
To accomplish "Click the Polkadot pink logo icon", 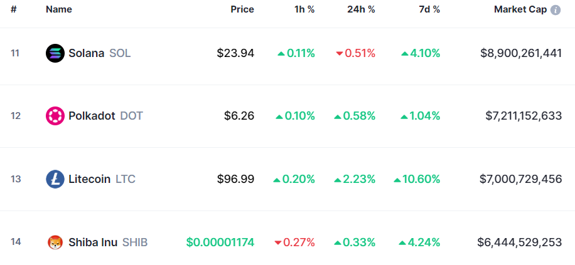I will (55, 116).
